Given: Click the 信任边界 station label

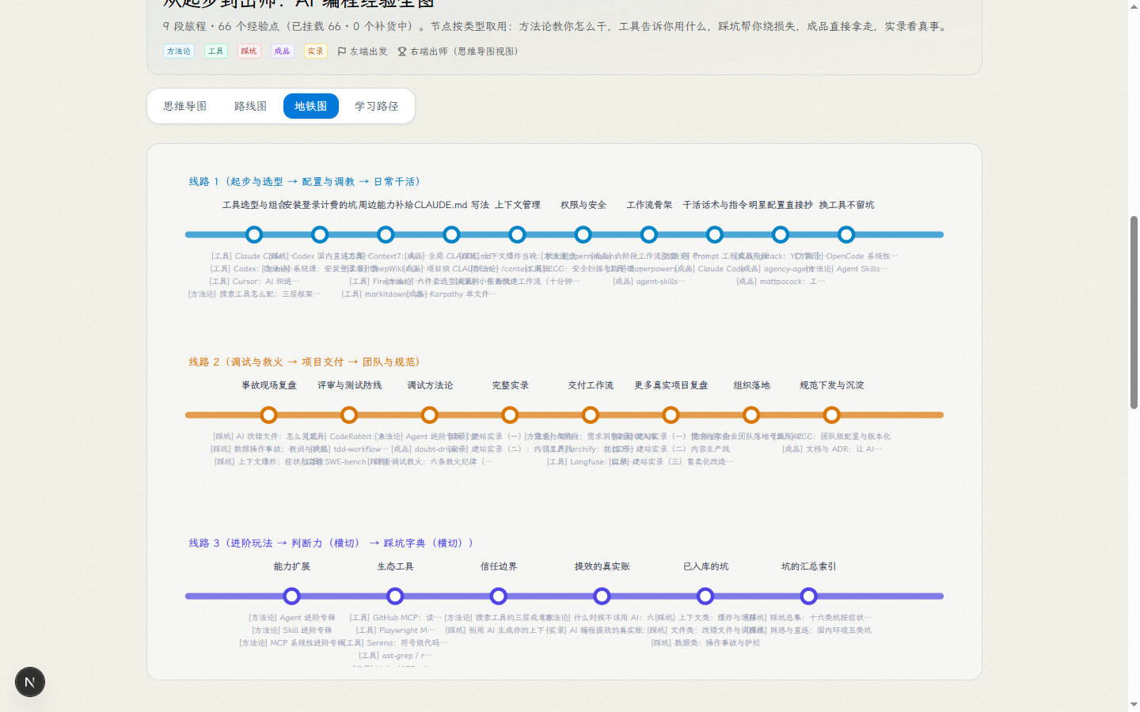Looking at the screenshot, I should (x=499, y=566).
